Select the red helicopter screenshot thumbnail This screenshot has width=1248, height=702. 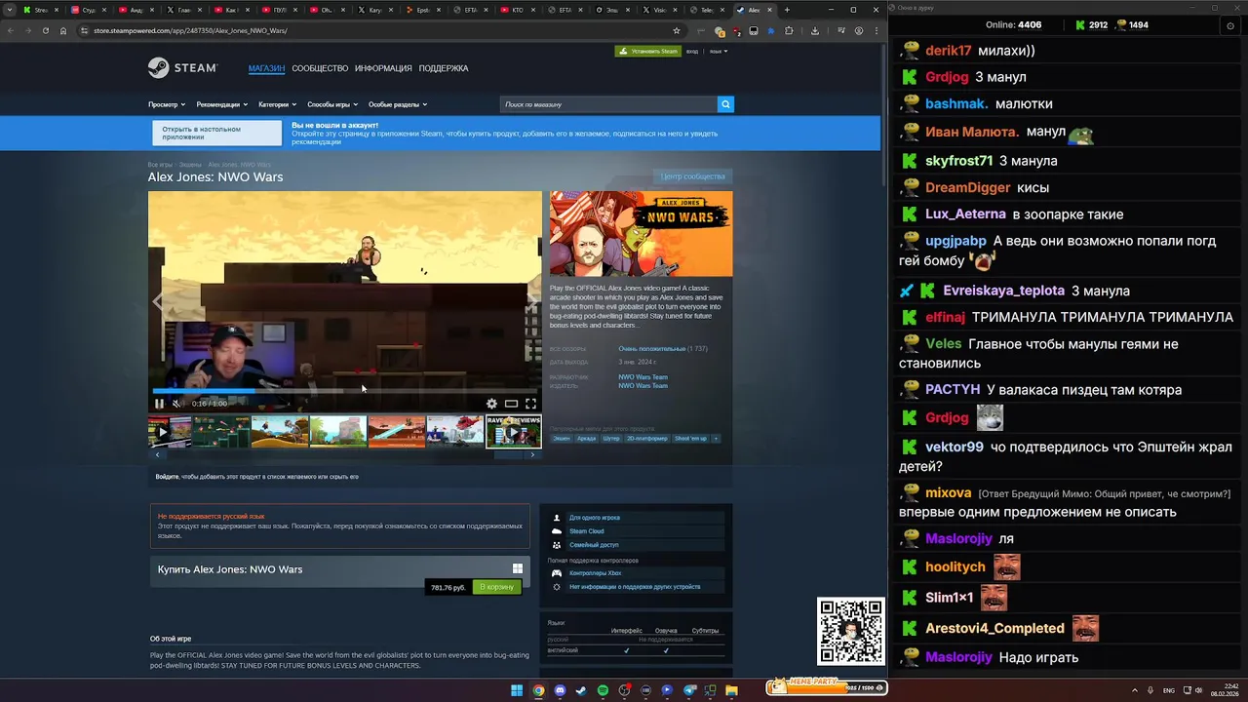pos(454,431)
